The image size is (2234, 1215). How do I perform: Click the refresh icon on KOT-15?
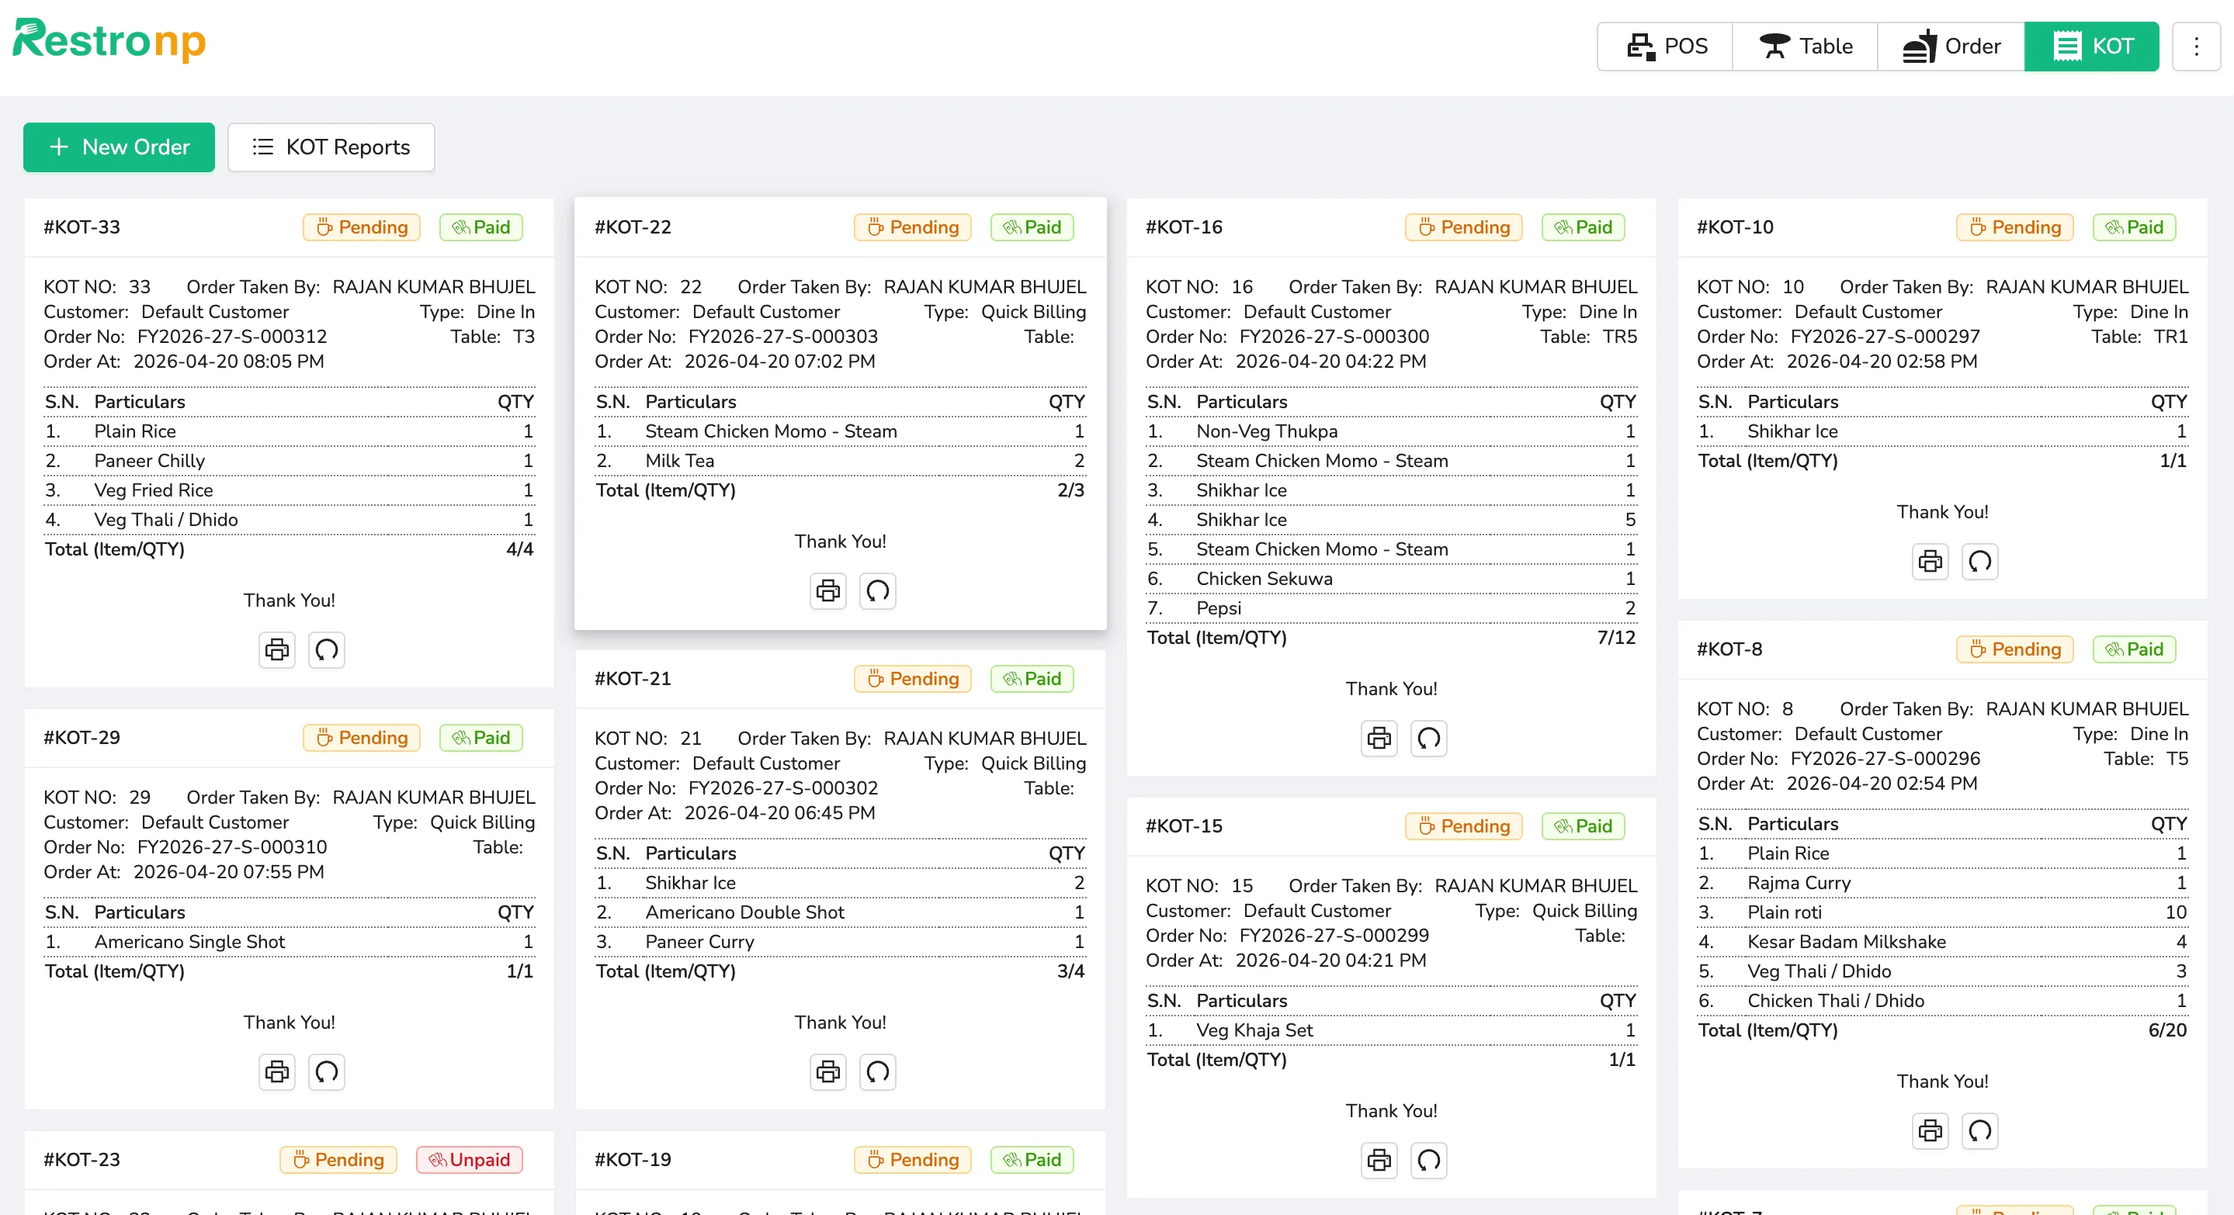tap(1428, 1161)
